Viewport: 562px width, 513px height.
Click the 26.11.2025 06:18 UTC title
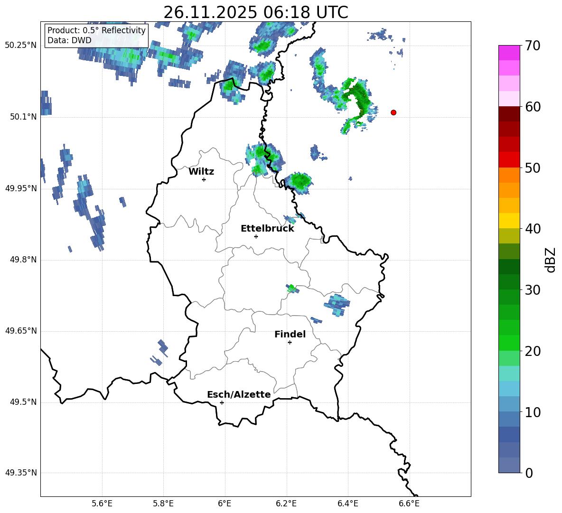coord(256,12)
